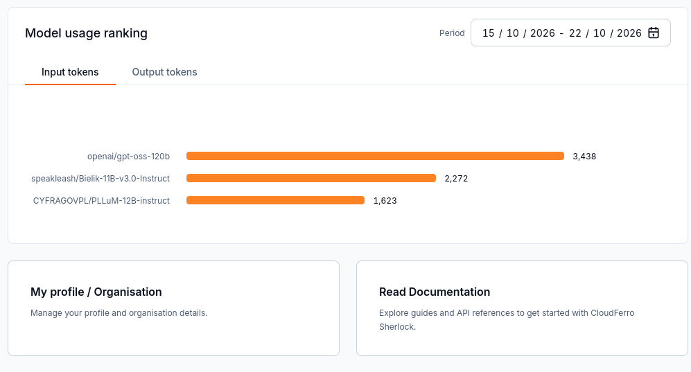Click the openai/gpt-oss-120b usage bar
The image size is (691, 372).
(x=375, y=156)
